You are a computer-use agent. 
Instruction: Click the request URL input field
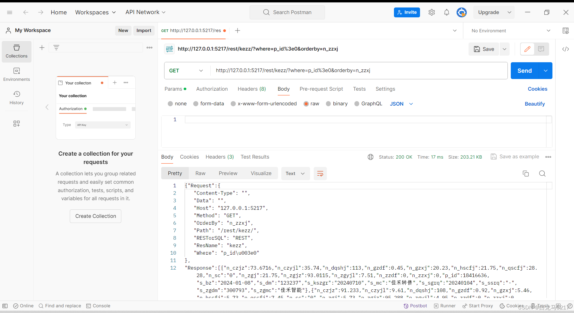click(359, 71)
